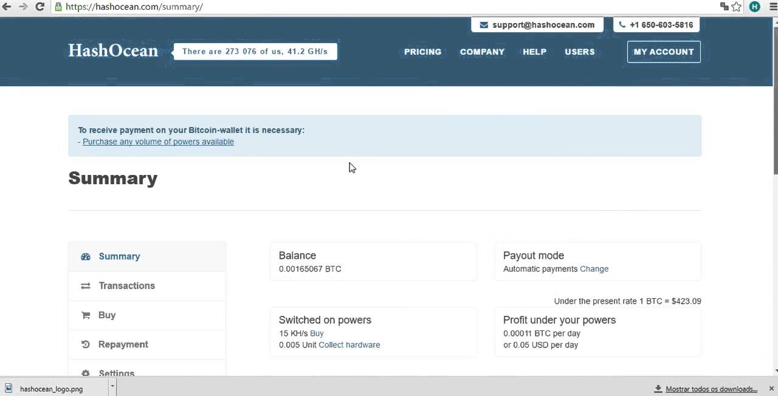Click the green padlock security icon

point(58,7)
